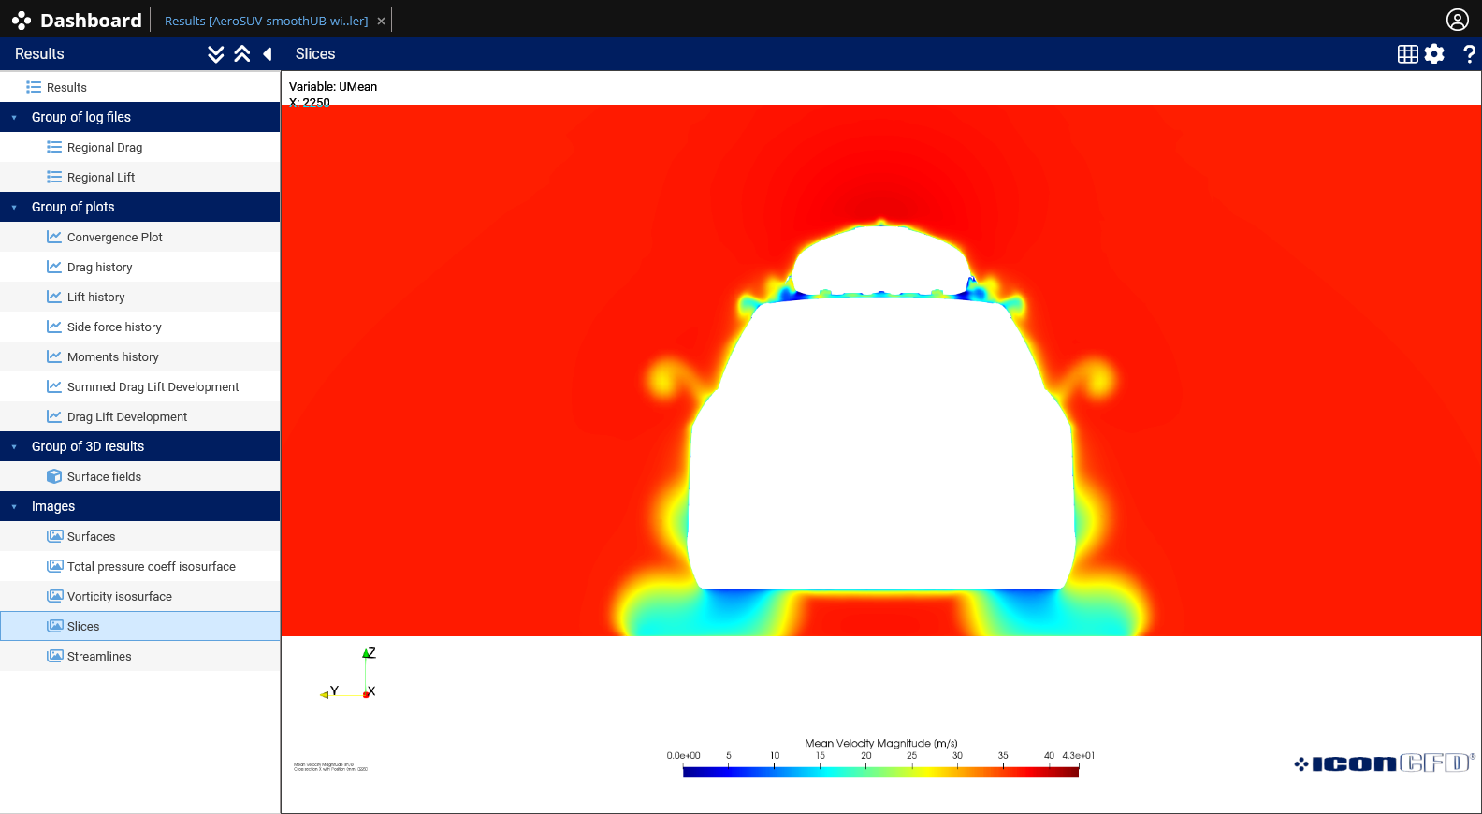Viewport: 1482px width, 814px height.
Task: Click the Dashboard logo icon
Action: coord(22,20)
